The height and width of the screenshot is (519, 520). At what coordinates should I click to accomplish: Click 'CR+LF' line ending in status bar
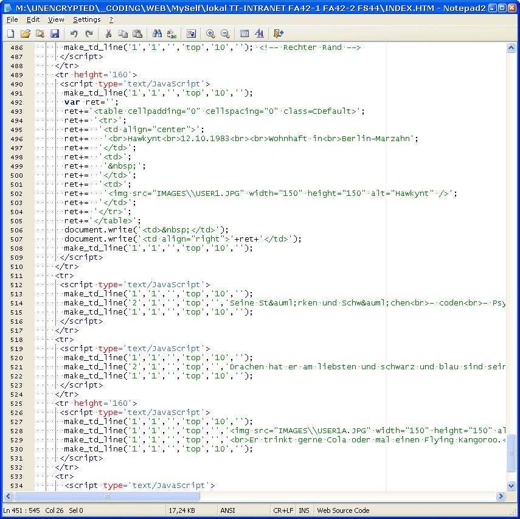[x=283, y=510]
